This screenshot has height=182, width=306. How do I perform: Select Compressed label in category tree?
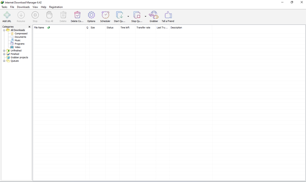pyautogui.click(x=21, y=33)
